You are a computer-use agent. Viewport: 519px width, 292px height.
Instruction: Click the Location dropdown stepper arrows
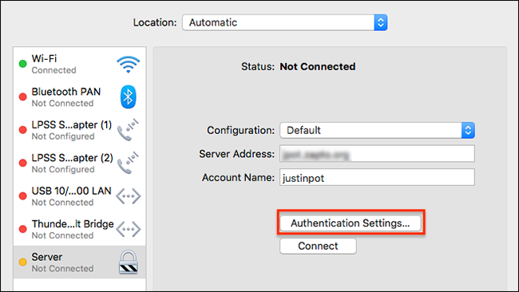381,22
